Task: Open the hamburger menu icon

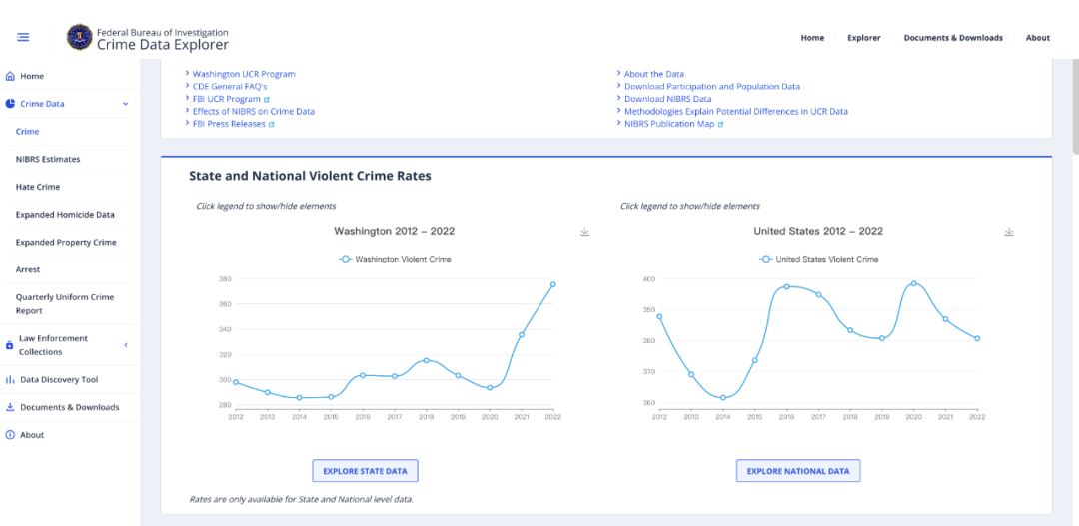Action: pos(23,38)
